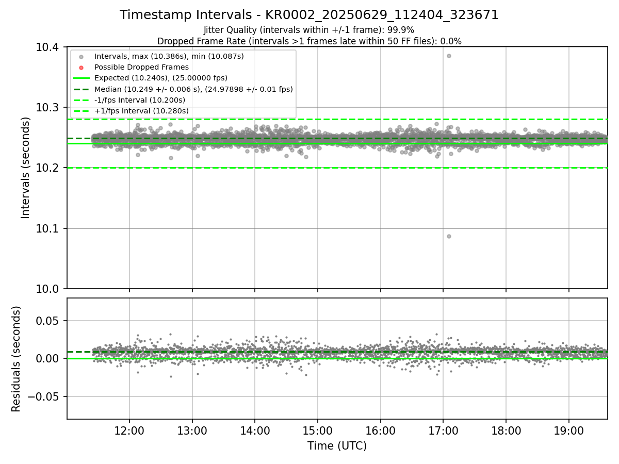Click the red marker beside 'Possible Dropped Frames'
Image resolution: width=619 pixels, height=464 pixels.
81,67
